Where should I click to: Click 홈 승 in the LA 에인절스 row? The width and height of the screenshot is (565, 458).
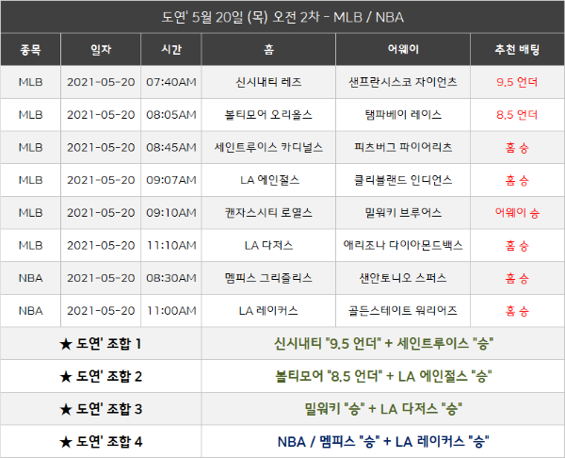(x=517, y=180)
